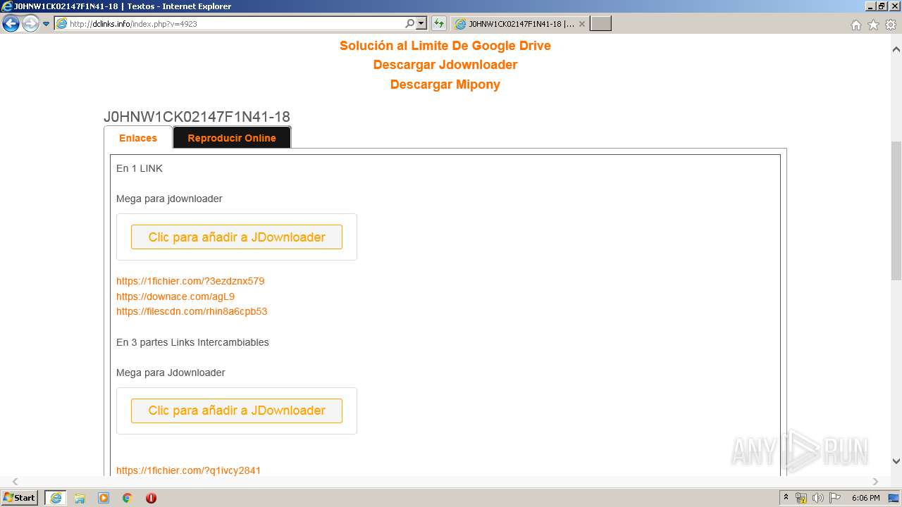Viewport: 902px width, 507px height.
Task: Click the vertical scrollbar thumb
Action: pos(896,211)
